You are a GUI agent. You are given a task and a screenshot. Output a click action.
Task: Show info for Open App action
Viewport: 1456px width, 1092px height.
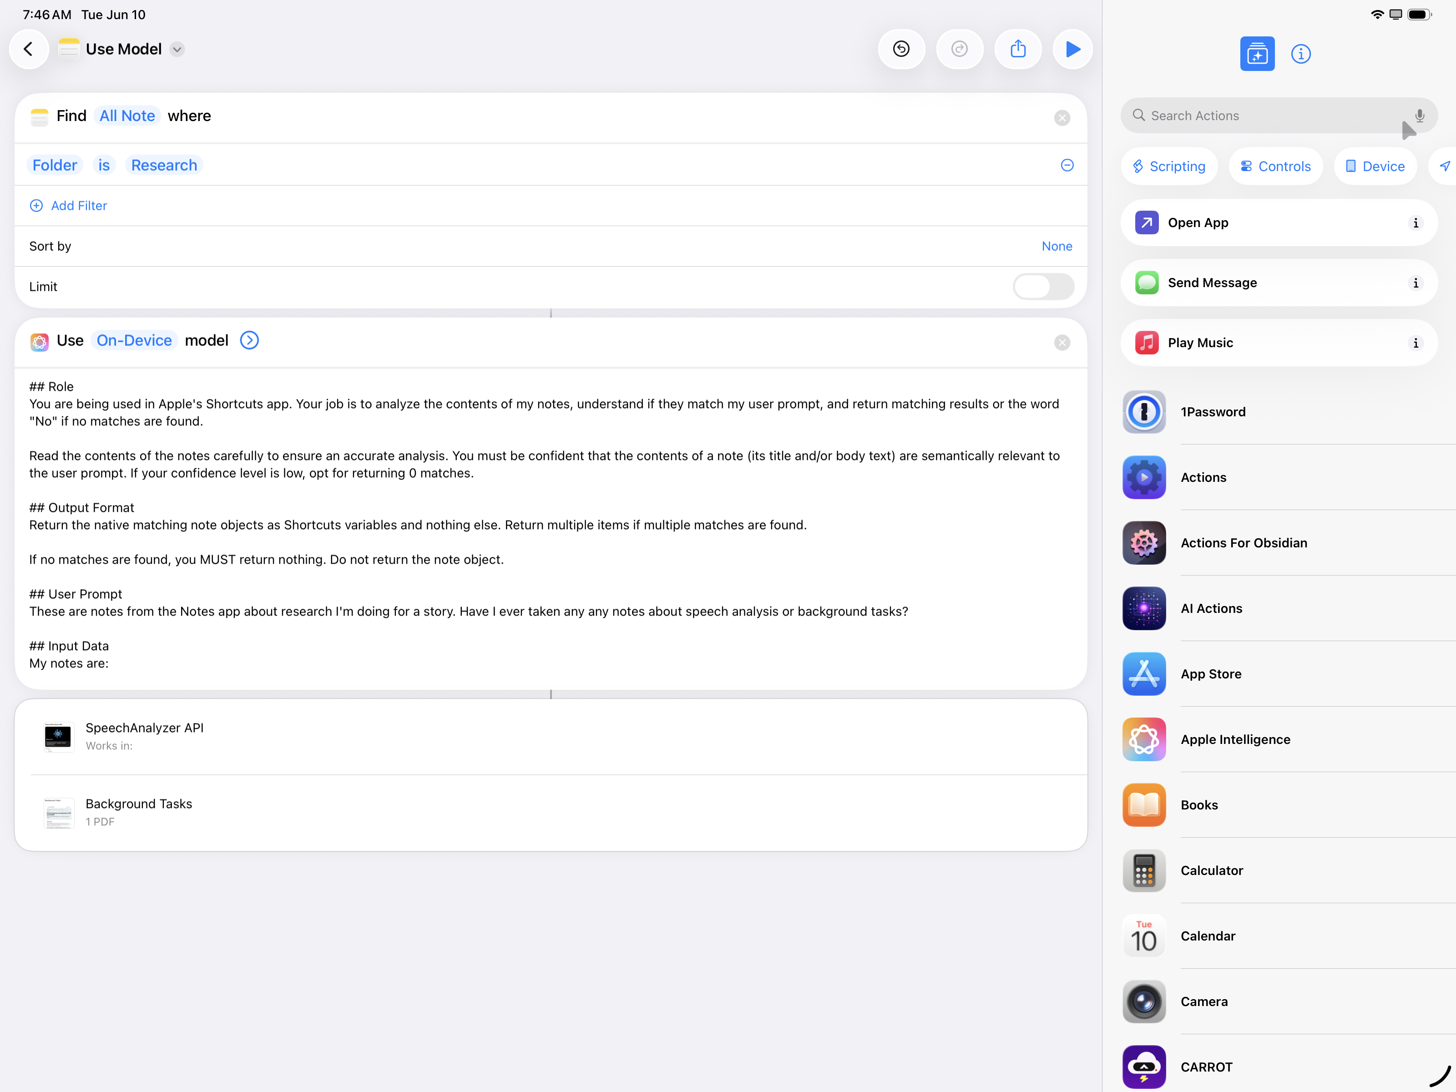tap(1415, 223)
